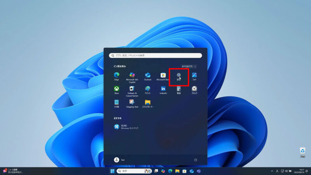The image size is (311, 175).
Task: Click the Start menu search field
Action: [155, 56]
